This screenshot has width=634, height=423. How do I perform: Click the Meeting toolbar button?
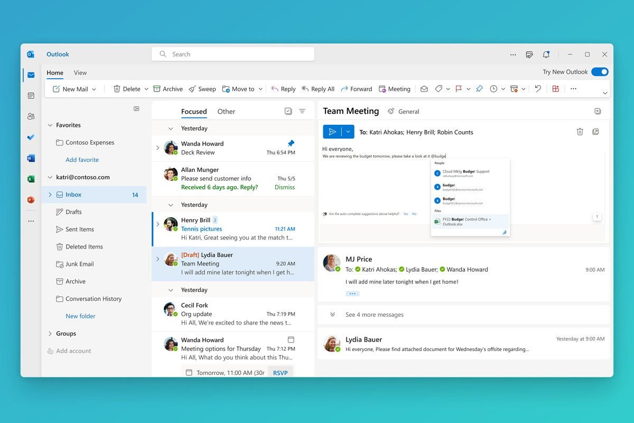click(395, 89)
